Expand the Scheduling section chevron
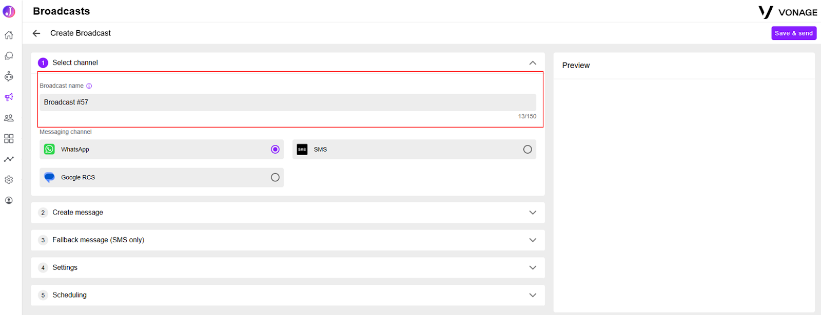The image size is (821, 315). (533, 295)
